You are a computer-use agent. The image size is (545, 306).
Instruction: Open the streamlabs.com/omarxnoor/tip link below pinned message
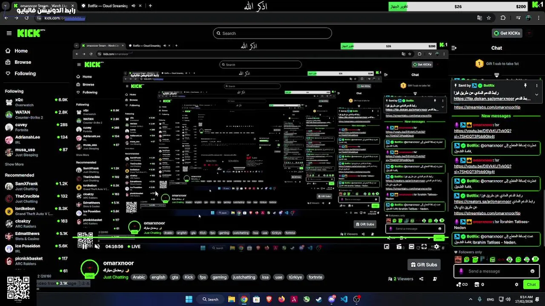487,107
